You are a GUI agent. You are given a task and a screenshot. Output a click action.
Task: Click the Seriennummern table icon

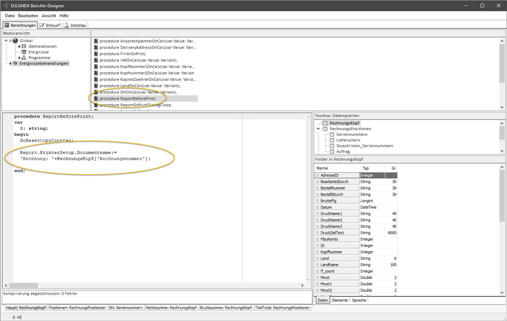click(x=332, y=134)
